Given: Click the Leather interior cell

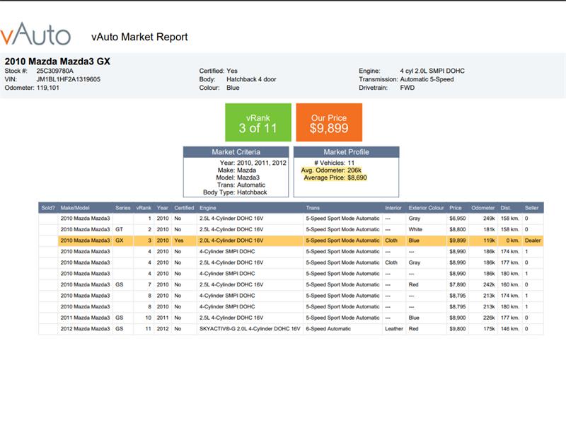Looking at the screenshot, I should [x=394, y=329].
